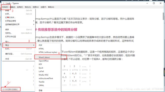Choose 关闭 in the File menu
Screen dimensions: 165x92
(x=19, y=59)
